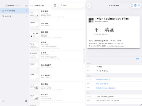The width and height of the screenshot is (142, 106).
Task: Click the すべての名刺 (16) list header
Action: [37, 6]
